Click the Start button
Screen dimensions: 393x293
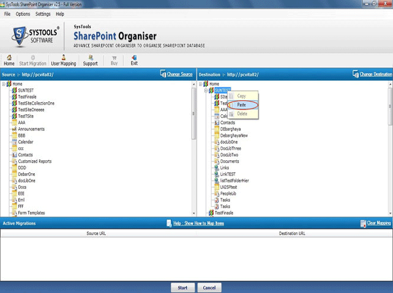point(182,287)
